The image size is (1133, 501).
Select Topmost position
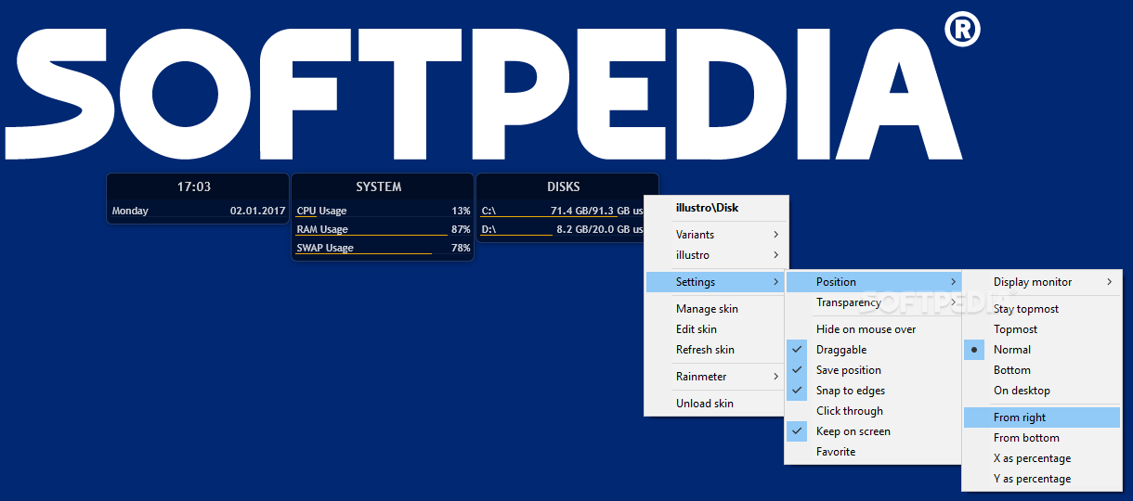1041,329
